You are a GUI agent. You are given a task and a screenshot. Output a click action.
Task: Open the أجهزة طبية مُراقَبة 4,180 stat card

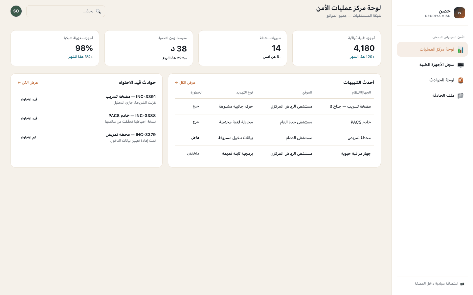[x=337, y=48]
